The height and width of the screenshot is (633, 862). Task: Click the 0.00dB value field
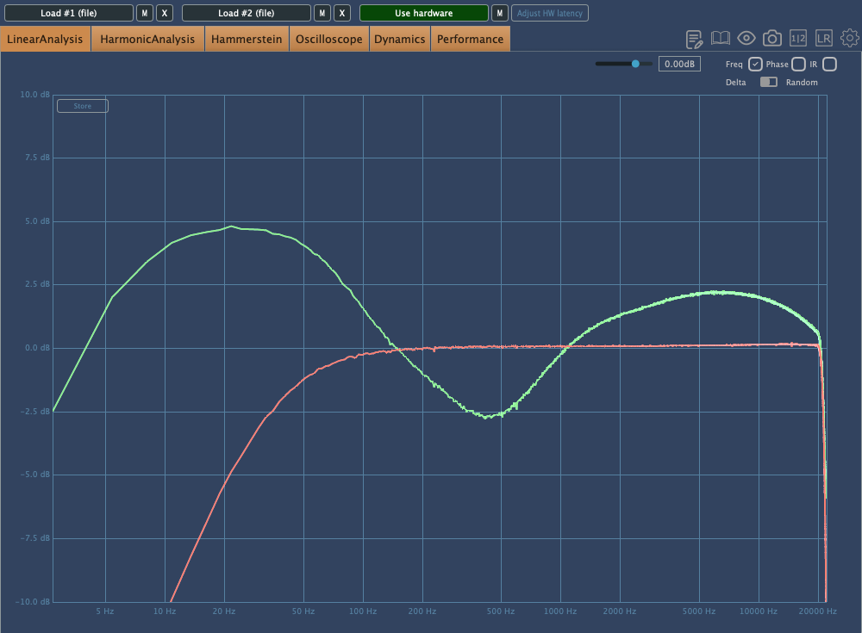tap(680, 64)
